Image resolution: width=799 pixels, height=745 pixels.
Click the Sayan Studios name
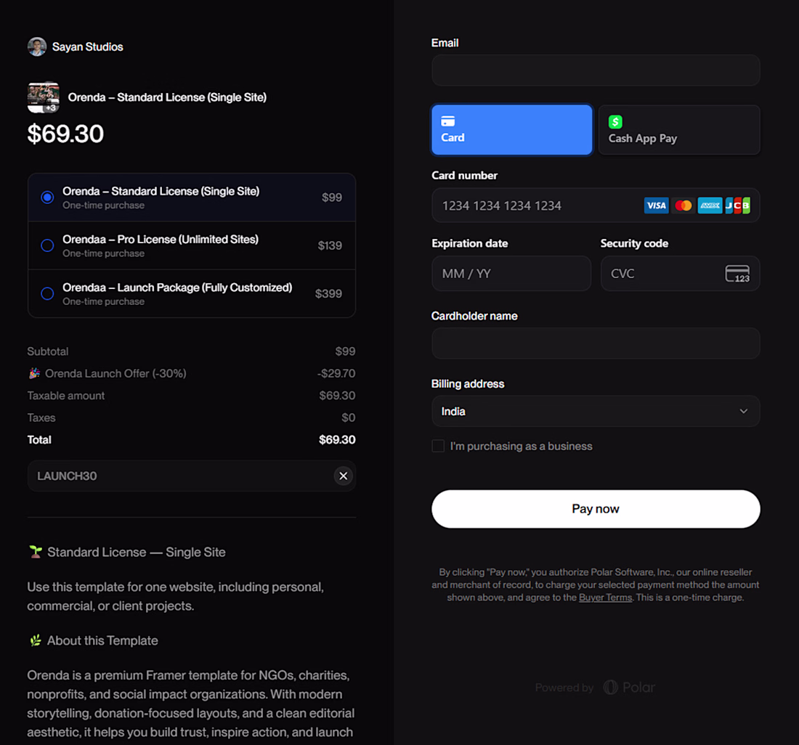88,47
